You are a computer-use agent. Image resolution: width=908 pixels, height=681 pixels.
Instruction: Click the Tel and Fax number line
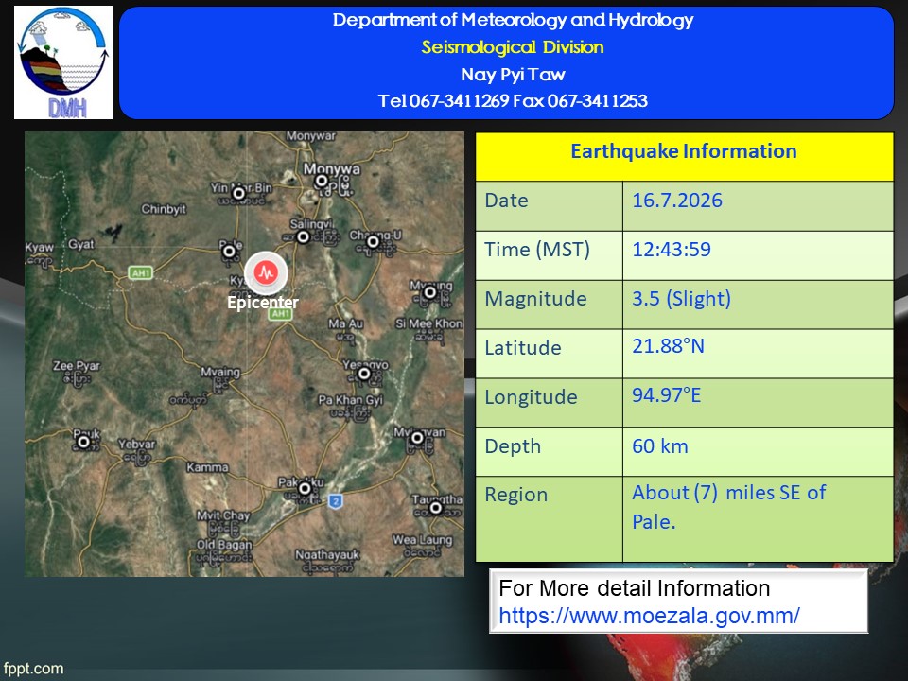[513, 101]
